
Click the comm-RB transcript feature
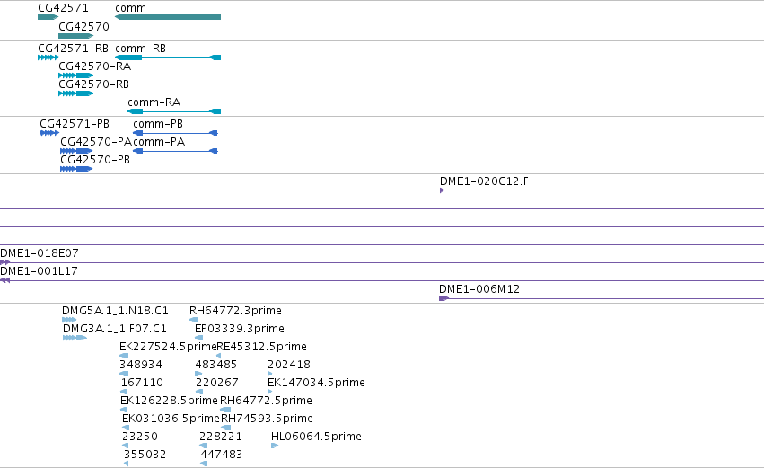coord(168,57)
